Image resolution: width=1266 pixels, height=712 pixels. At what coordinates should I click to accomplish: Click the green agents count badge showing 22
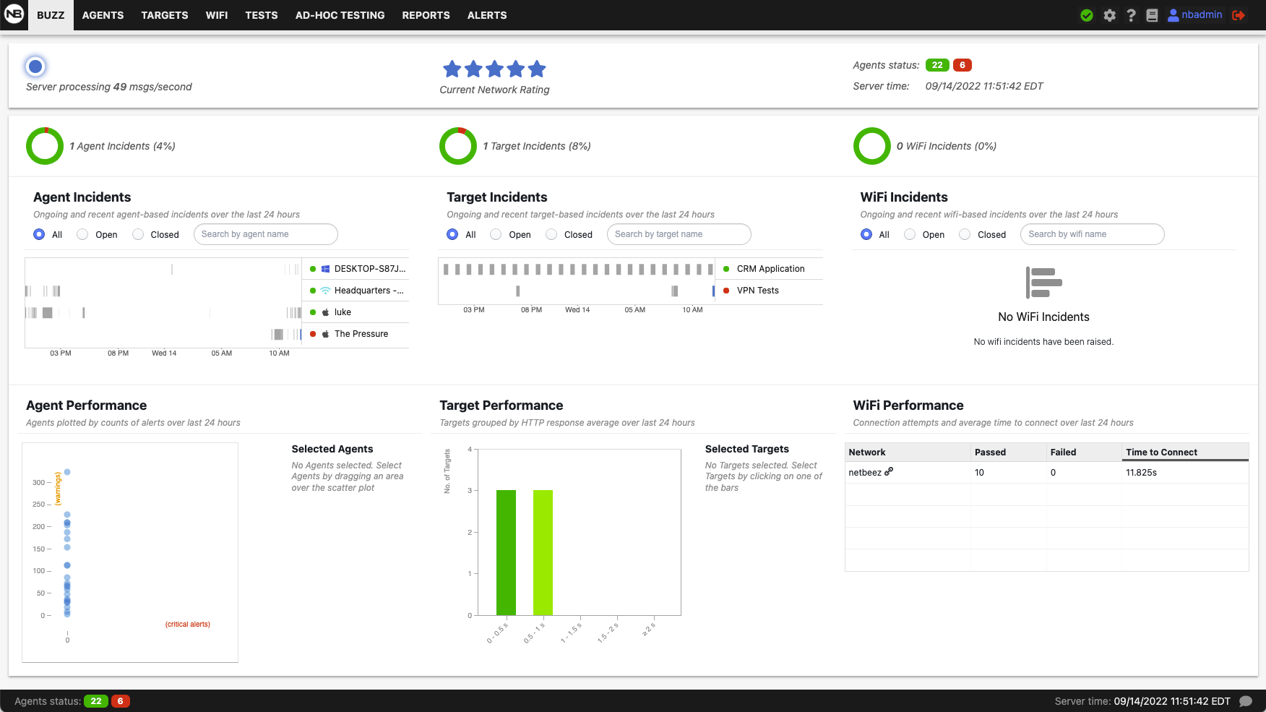pyautogui.click(x=936, y=65)
